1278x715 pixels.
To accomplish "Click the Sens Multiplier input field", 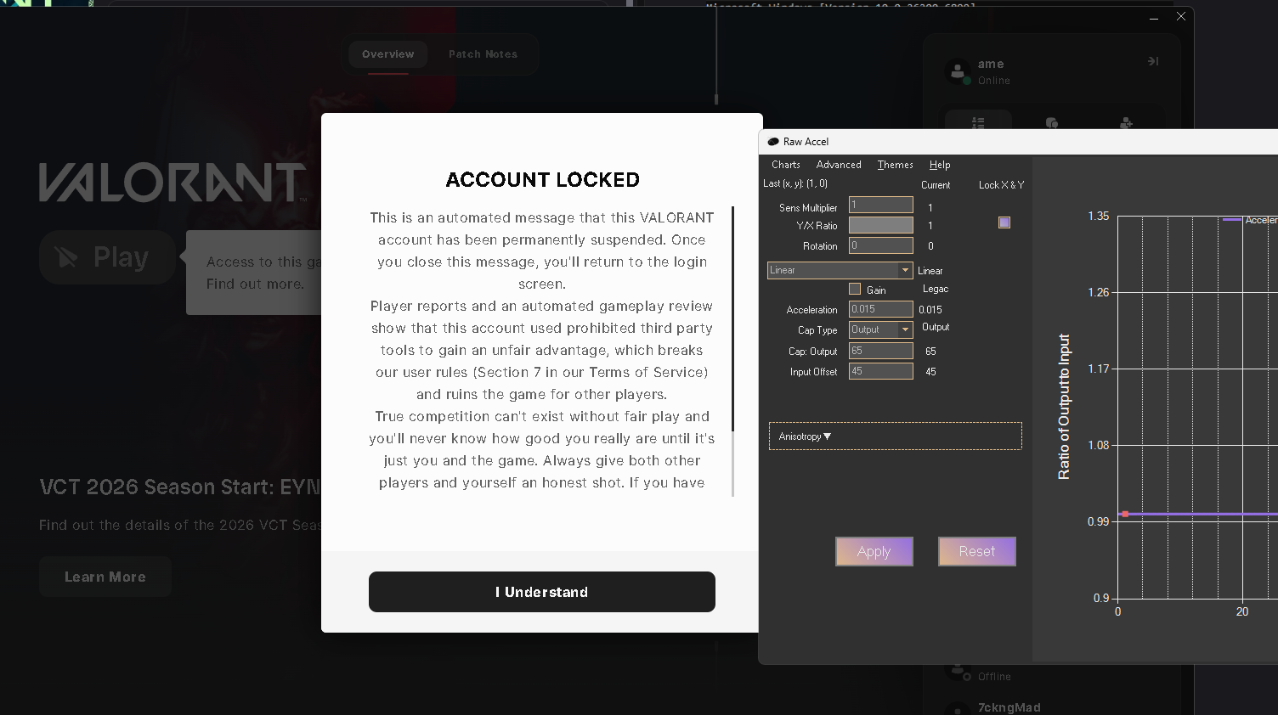I will [881, 205].
